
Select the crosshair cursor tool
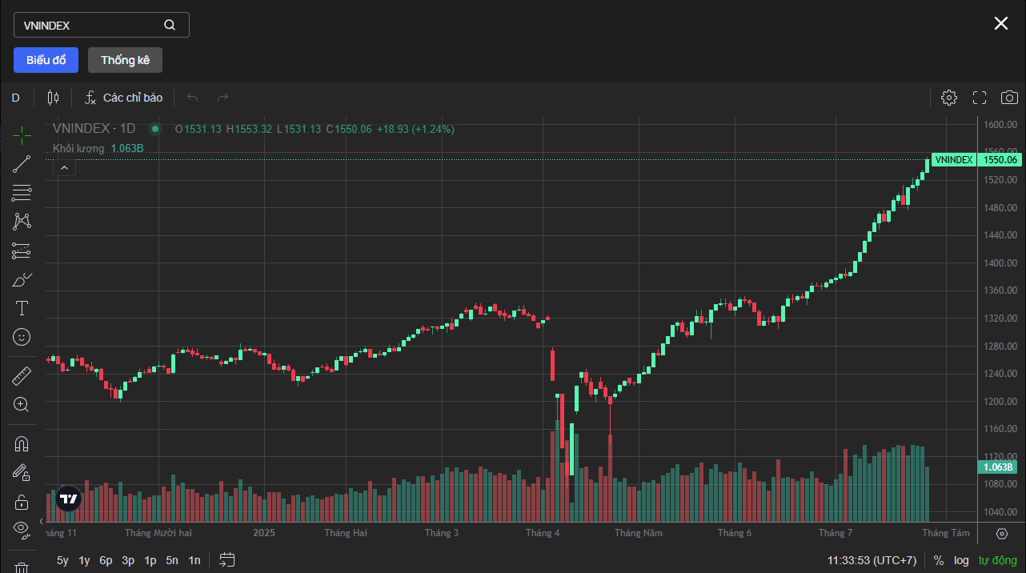22,135
